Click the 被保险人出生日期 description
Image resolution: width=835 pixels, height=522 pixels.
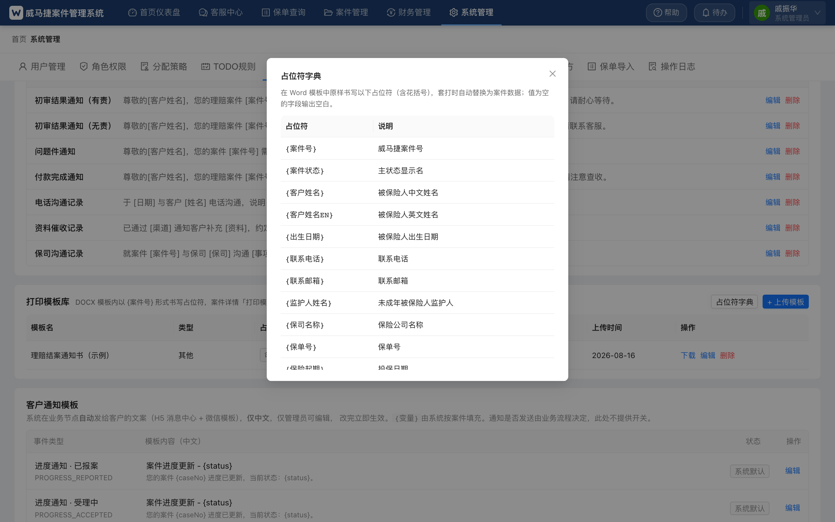tap(408, 237)
